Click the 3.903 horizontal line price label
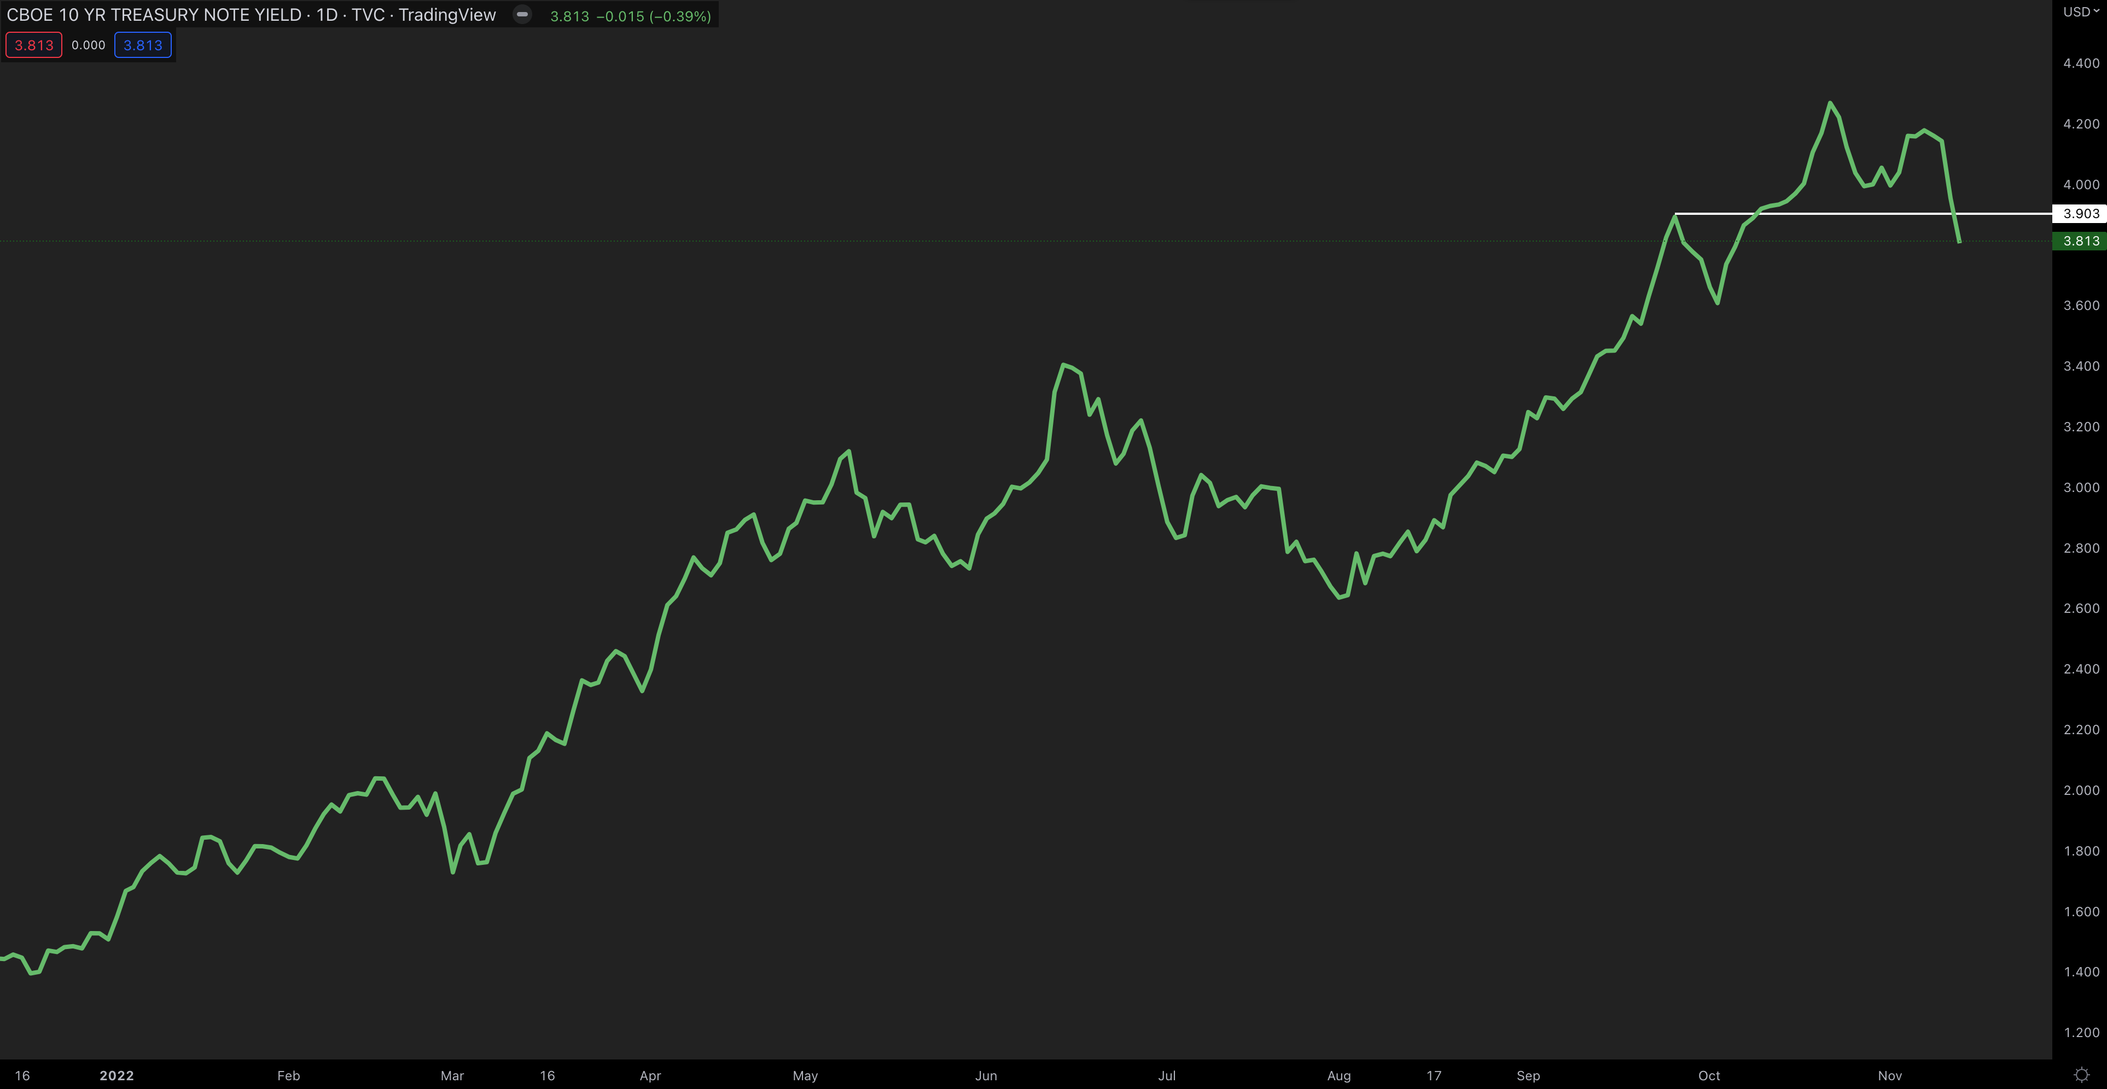The image size is (2107, 1089). pyautogui.click(x=2079, y=213)
